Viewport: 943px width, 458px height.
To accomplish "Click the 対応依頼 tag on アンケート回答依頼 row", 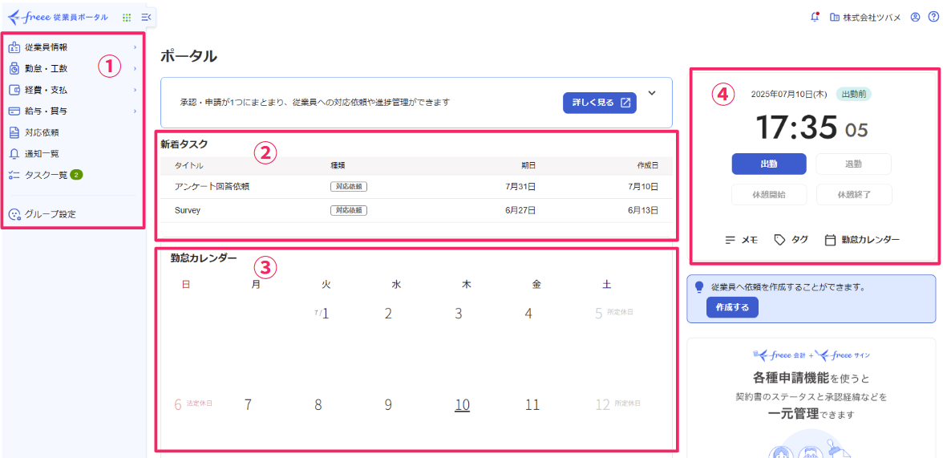I will coord(349,187).
